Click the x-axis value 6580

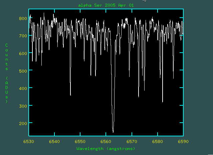158,142
